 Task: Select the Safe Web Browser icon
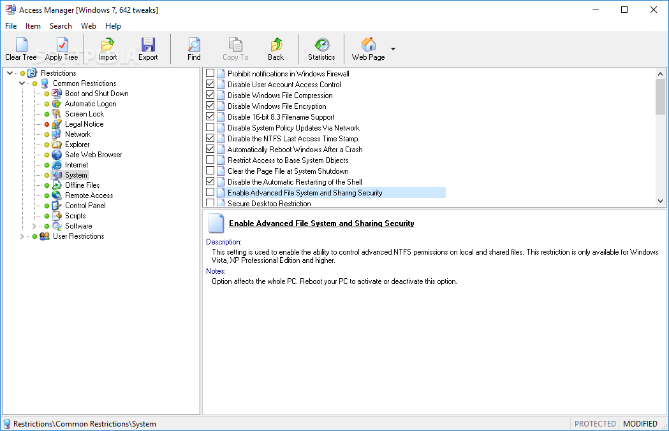coord(57,155)
